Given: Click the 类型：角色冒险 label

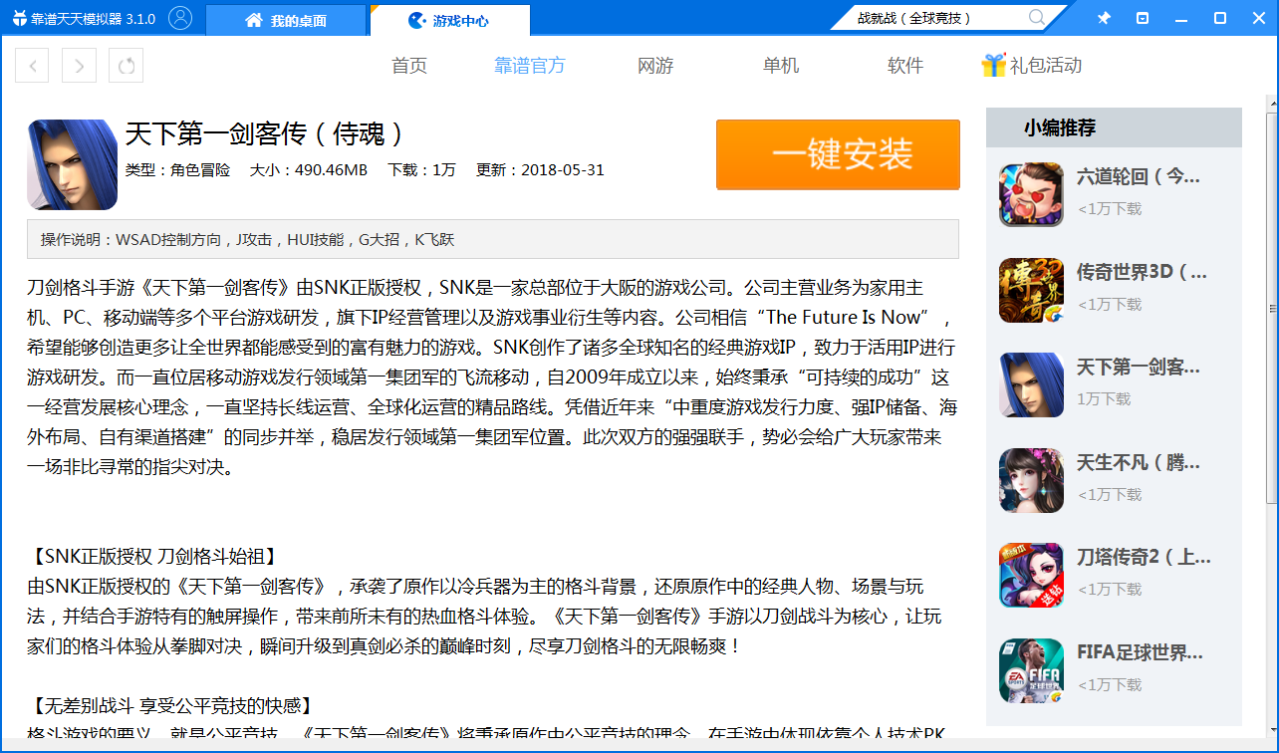Looking at the screenshot, I should tap(177, 170).
